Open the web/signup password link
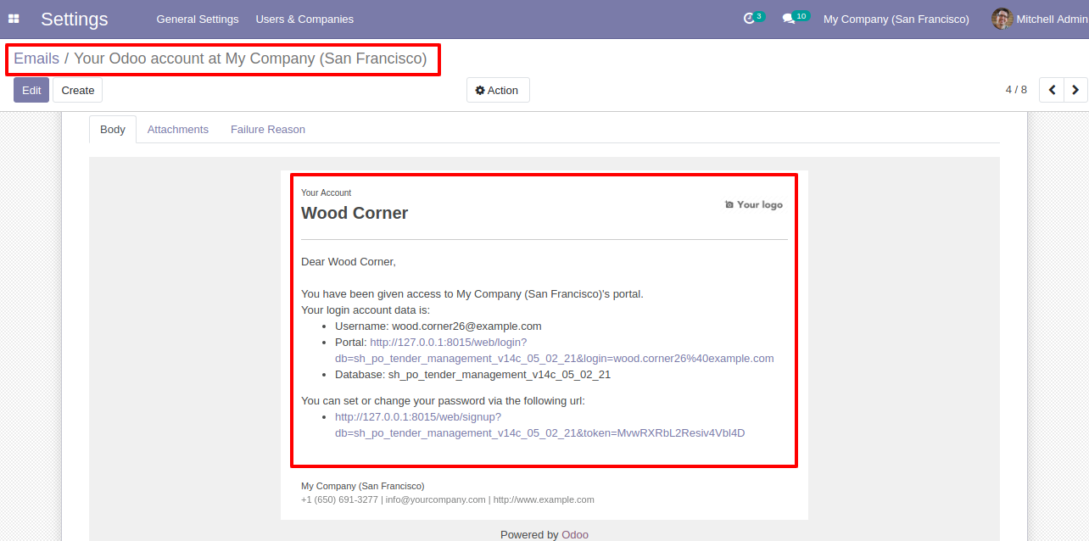The width and height of the screenshot is (1089, 541). tap(539, 425)
